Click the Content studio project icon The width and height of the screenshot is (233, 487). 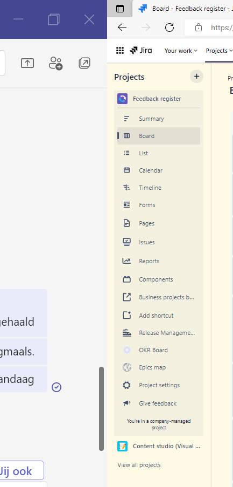click(122, 447)
